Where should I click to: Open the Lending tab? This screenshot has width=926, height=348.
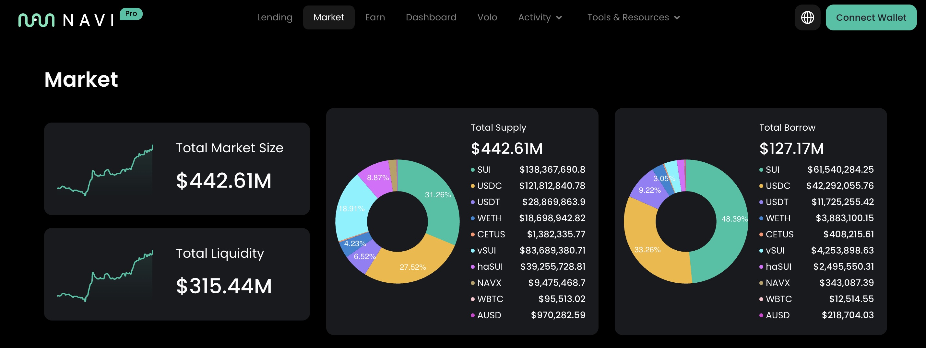point(275,17)
